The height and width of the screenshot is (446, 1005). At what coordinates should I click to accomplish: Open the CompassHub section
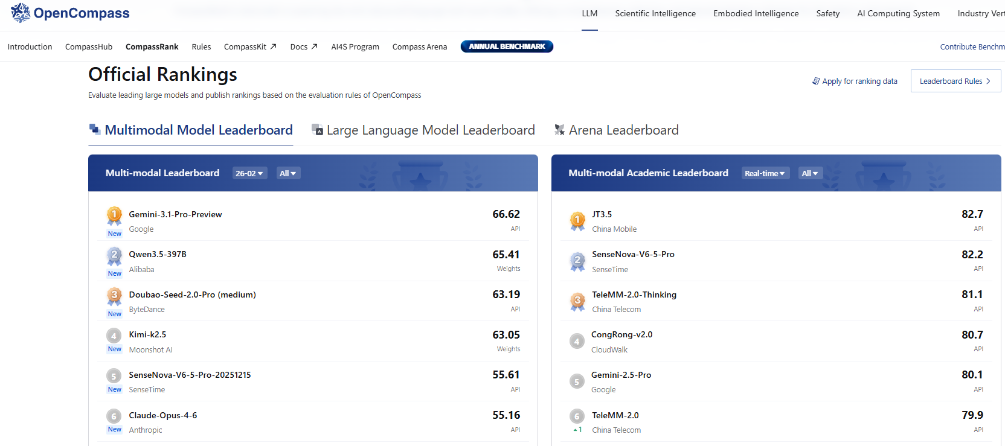pos(89,46)
